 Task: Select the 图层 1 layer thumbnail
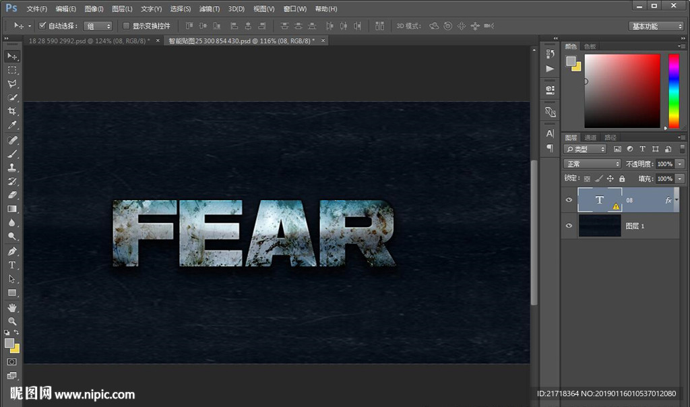(x=600, y=226)
